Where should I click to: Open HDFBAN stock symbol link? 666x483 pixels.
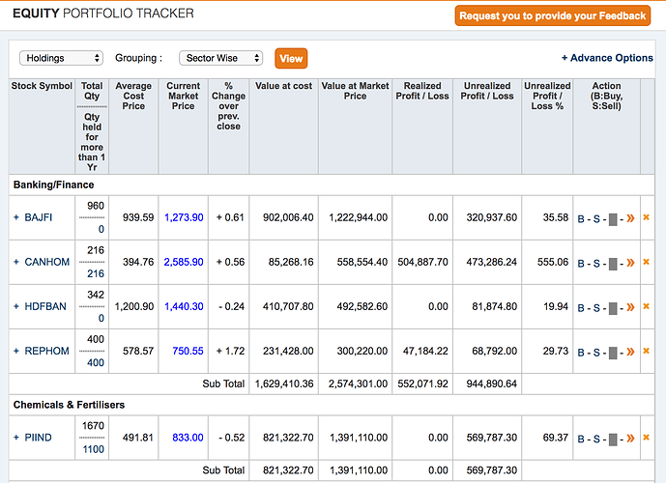click(45, 306)
